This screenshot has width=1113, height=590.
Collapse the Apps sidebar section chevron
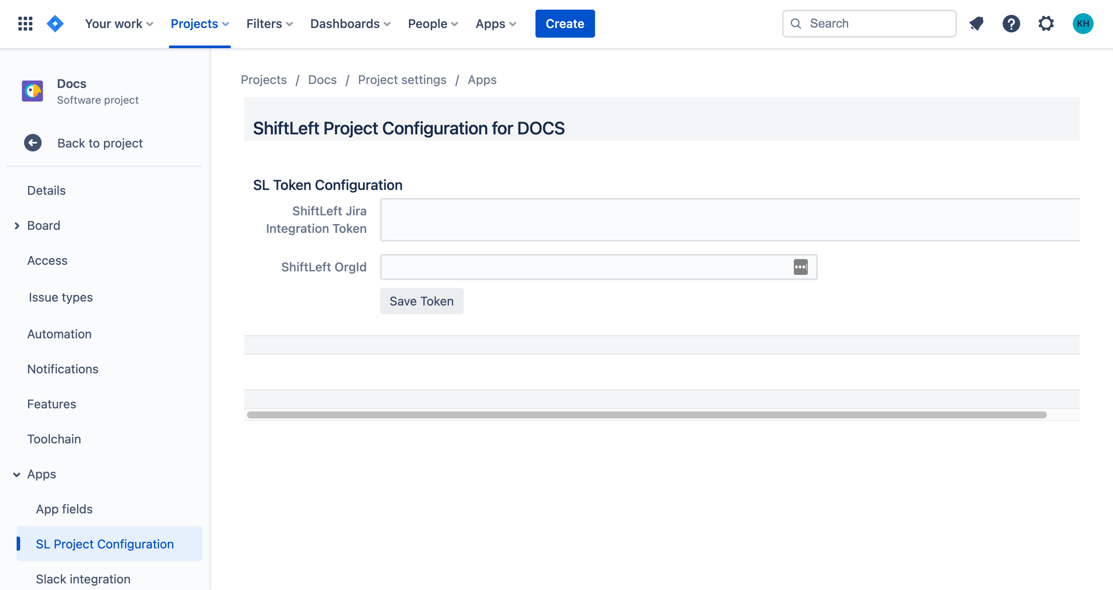coord(17,474)
